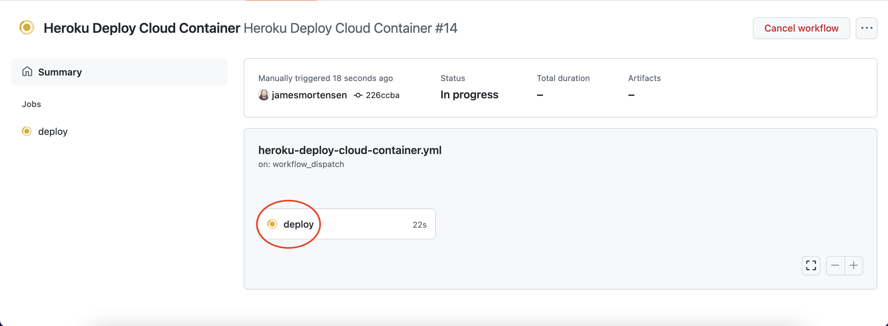The image size is (888, 326).
Task: Click the jamesmortensen avatar image
Action: coord(264,95)
